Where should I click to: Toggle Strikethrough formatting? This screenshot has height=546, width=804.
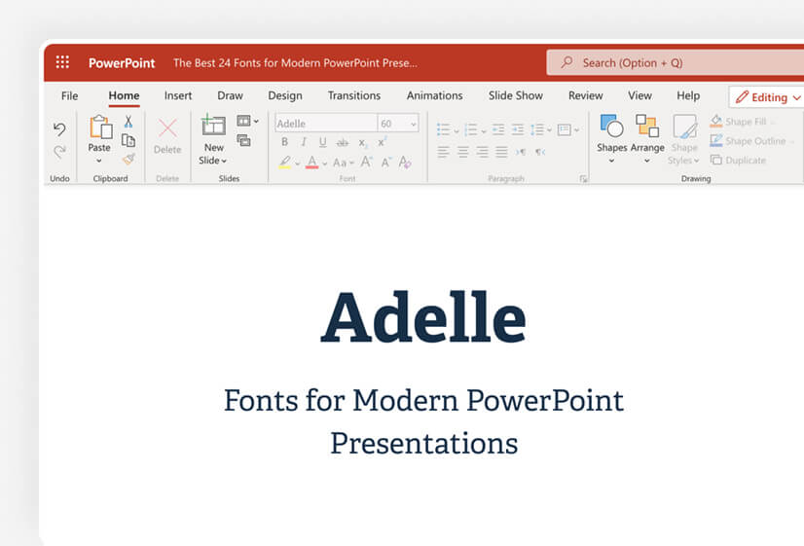(343, 142)
